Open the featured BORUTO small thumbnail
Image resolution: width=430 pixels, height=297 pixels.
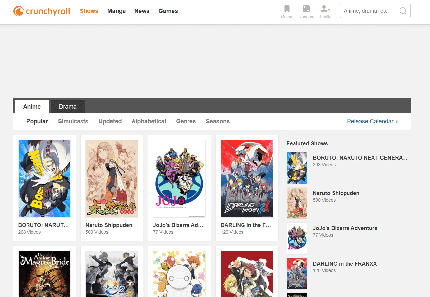click(297, 168)
